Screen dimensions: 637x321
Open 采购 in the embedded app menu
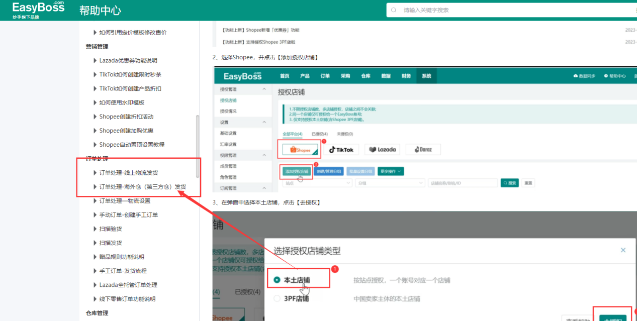pos(345,76)
